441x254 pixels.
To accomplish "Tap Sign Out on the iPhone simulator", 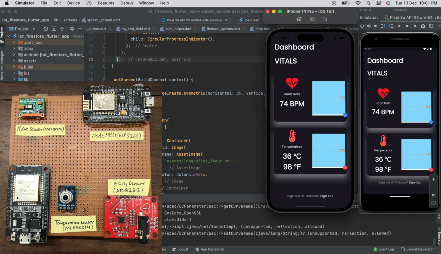I will pos(327,196).
